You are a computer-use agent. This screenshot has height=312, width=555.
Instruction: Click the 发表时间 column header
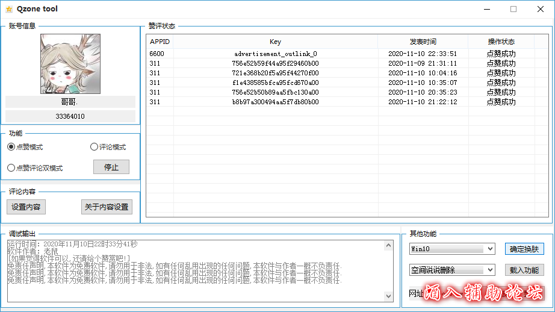pyautogui.click(x=423, y=42)
